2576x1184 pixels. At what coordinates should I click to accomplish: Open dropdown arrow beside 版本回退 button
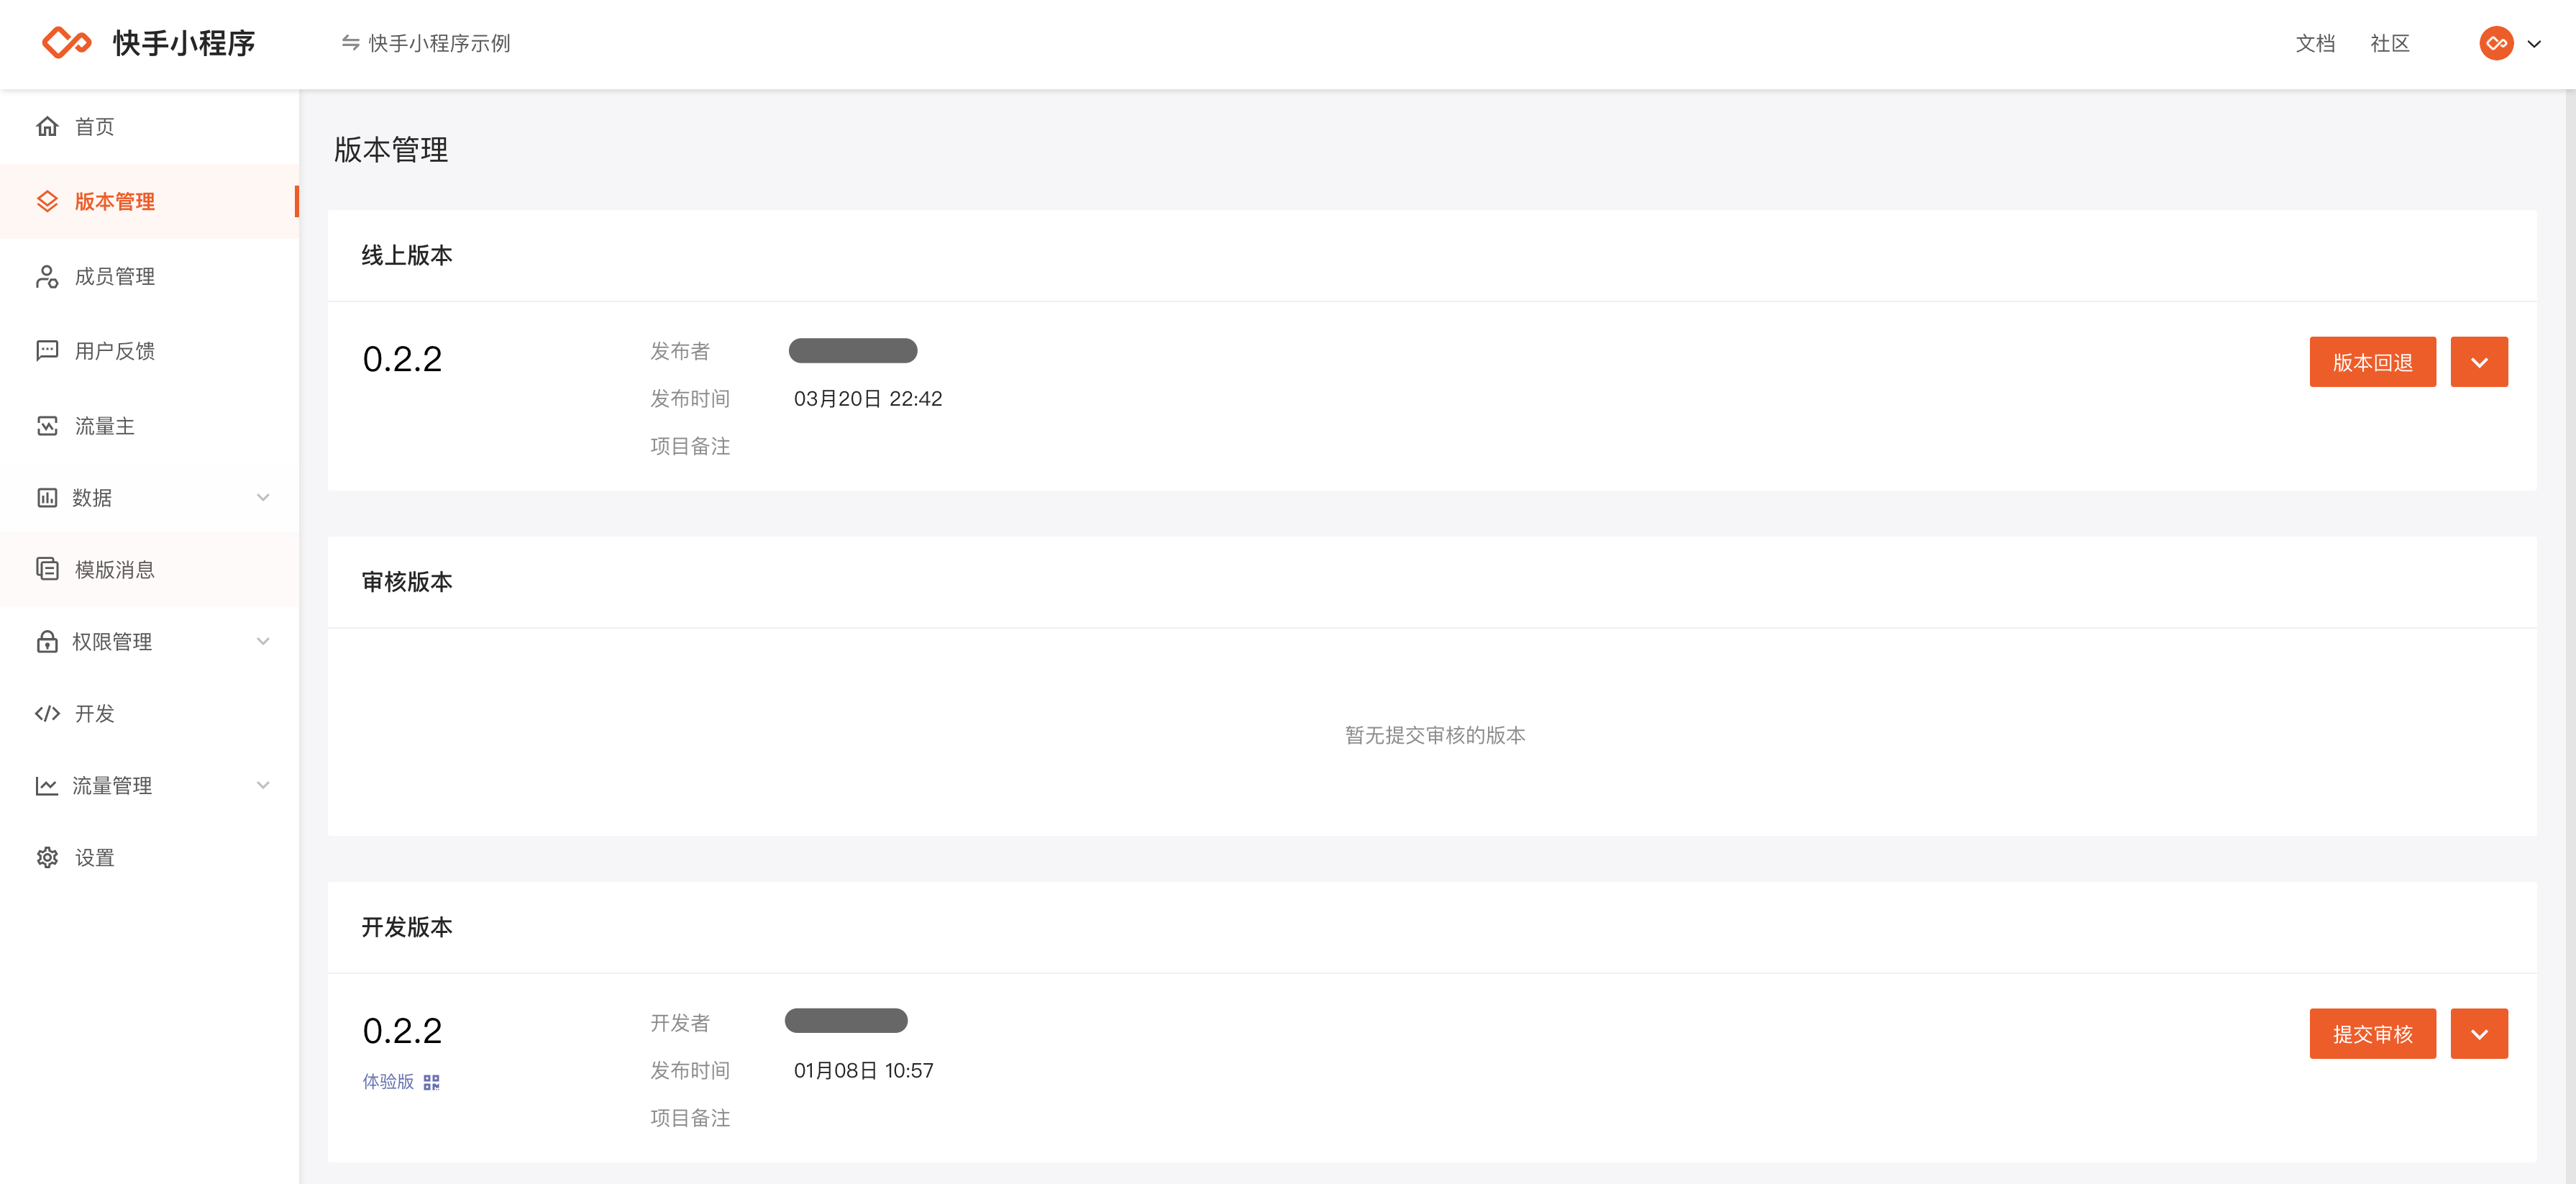pyautogui.click(x=2479, y=362)
